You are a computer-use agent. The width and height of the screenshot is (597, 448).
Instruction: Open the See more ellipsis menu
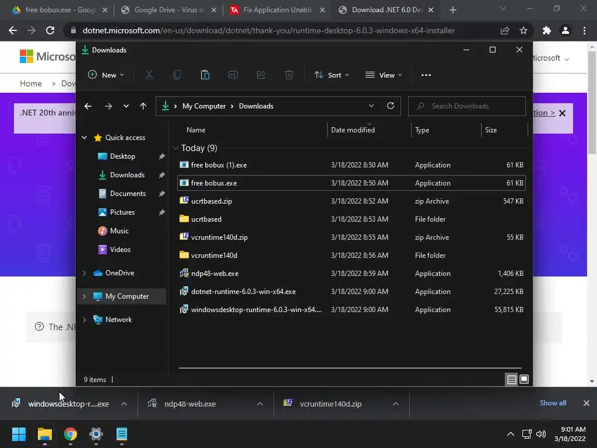pos(426,75)
